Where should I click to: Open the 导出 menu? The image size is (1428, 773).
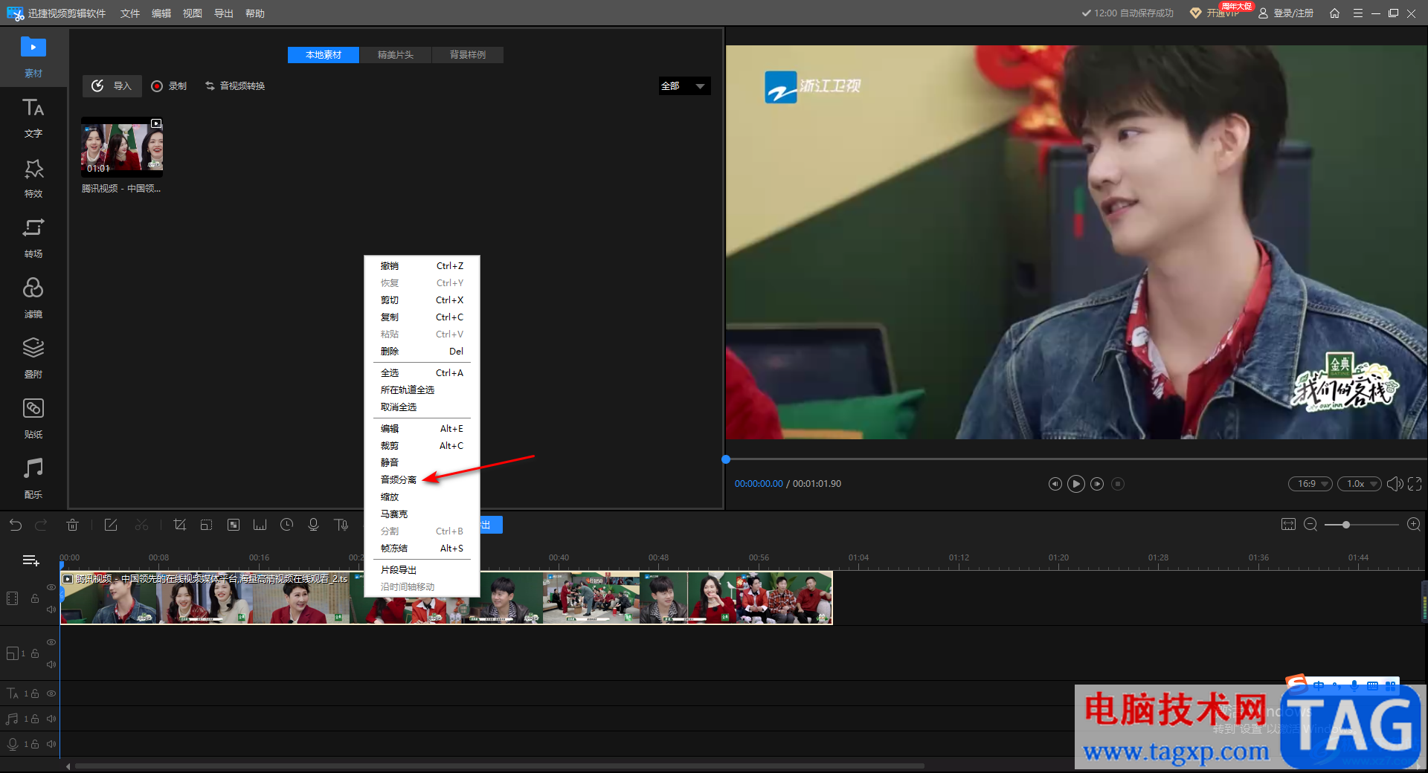click(224, 13)
